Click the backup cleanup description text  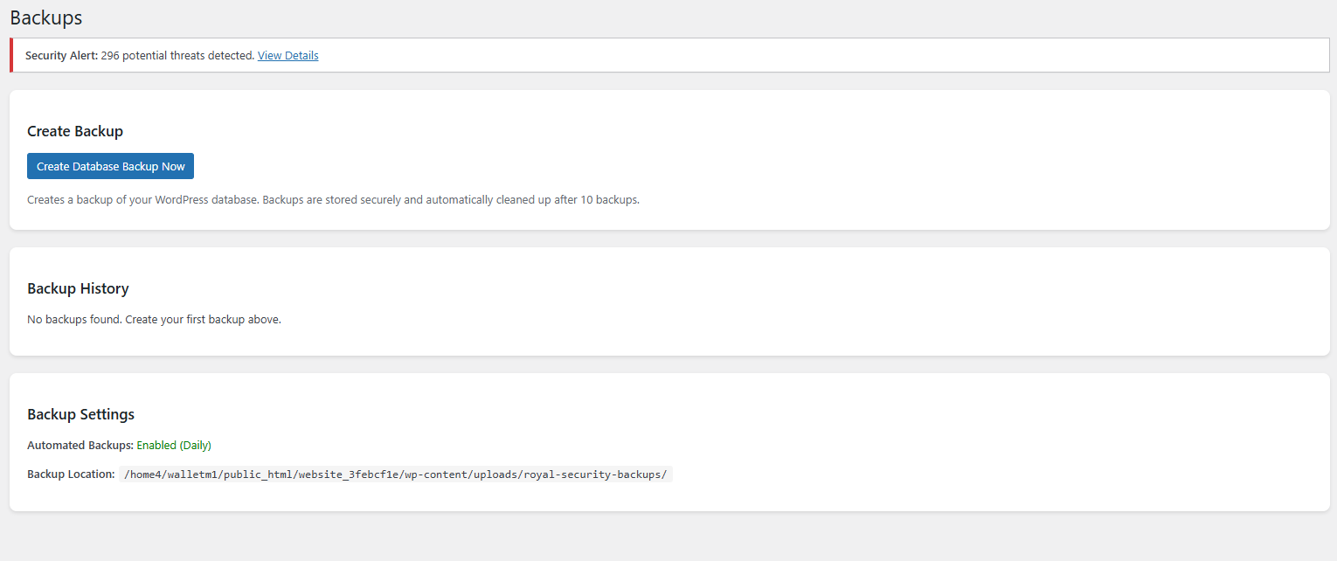333,199
